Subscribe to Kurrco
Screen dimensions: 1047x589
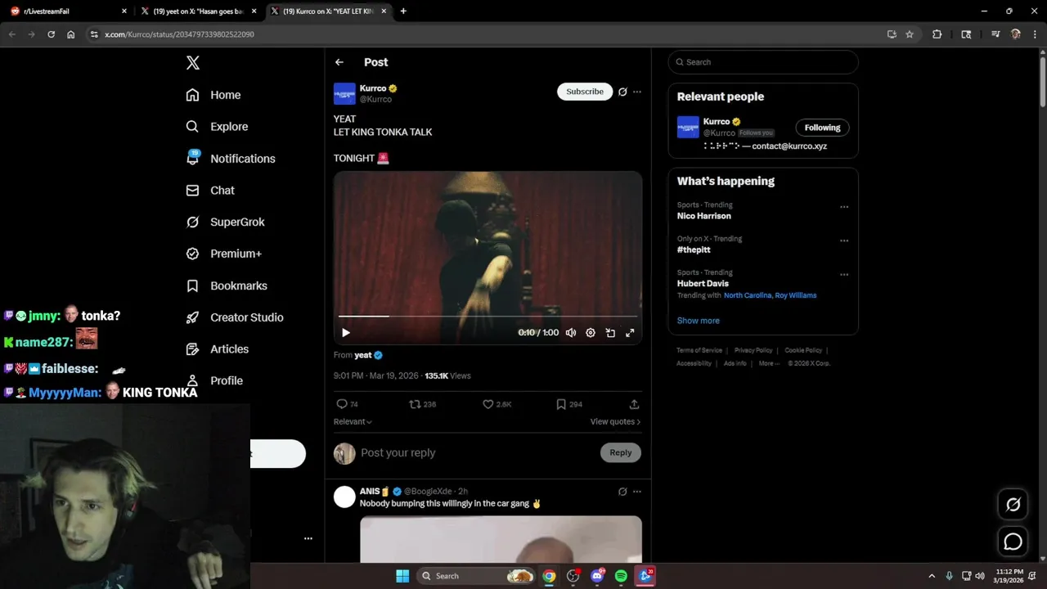pyautogui.click(x=585, y=92)
